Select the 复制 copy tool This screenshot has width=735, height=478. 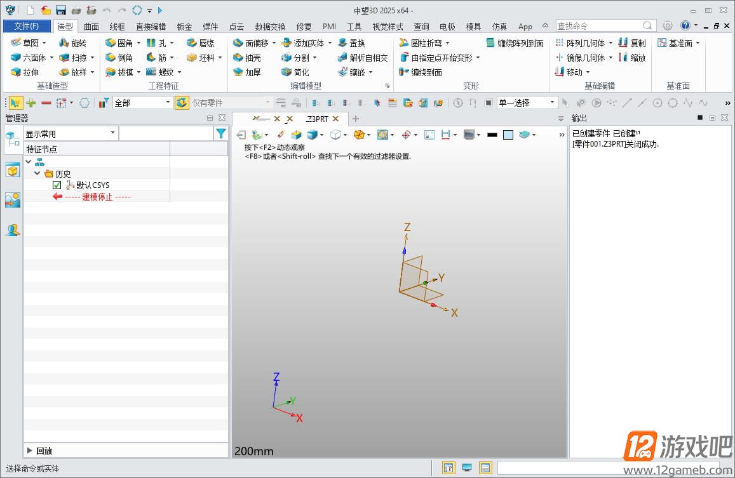tap(632, 43)
